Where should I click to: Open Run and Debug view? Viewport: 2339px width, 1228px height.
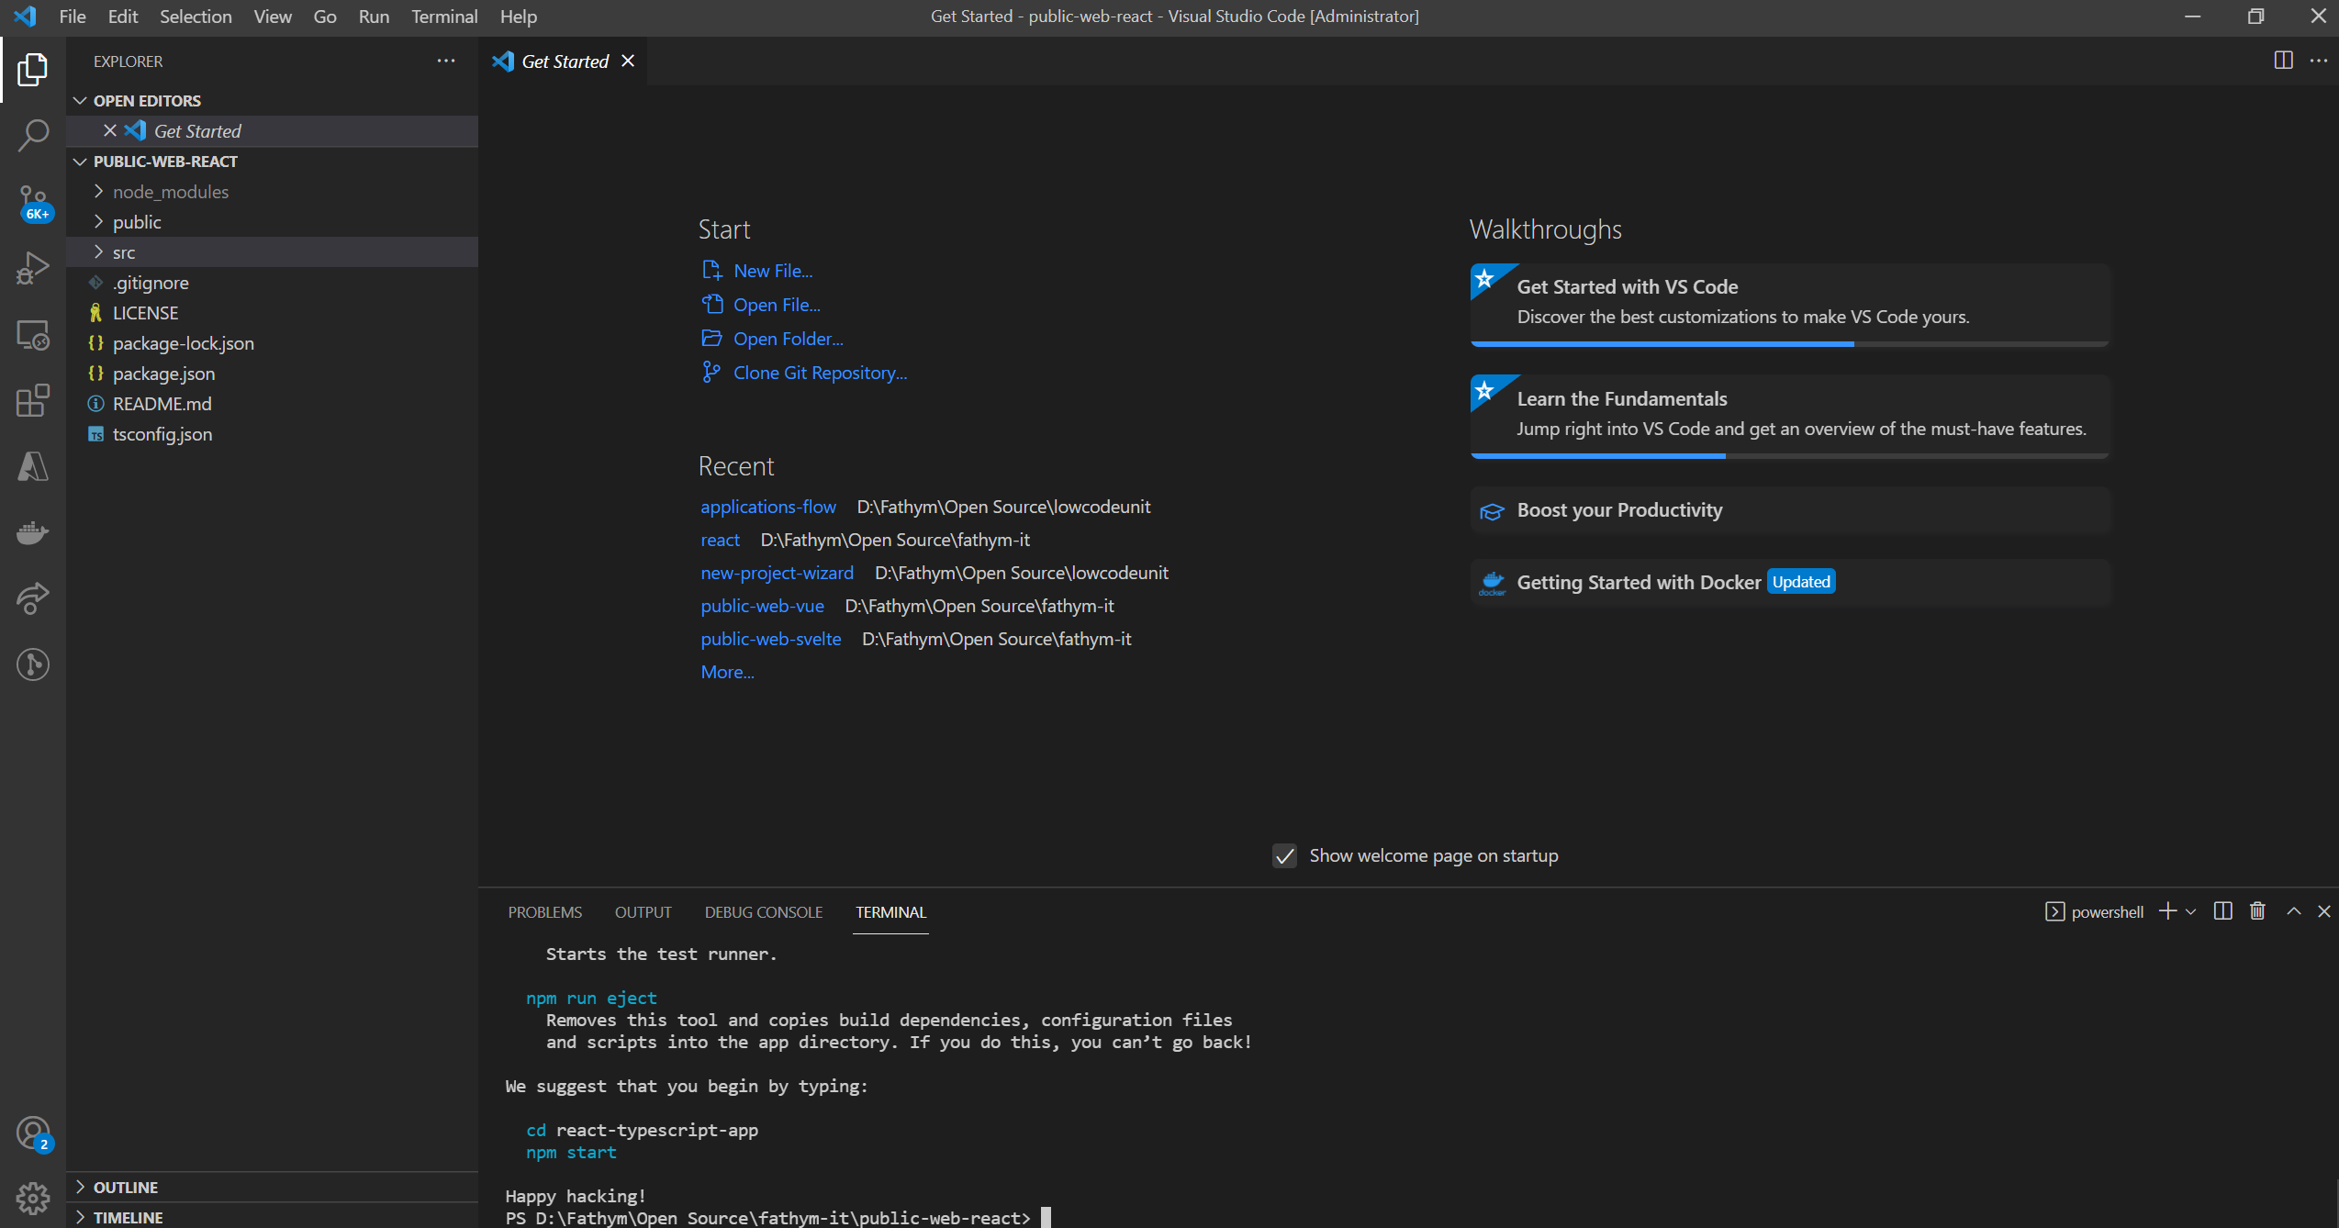coord(33,268)
